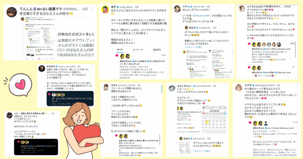Click the pink heart speech bubble icon
Screen dimensions: 303x159
[20, 85]
